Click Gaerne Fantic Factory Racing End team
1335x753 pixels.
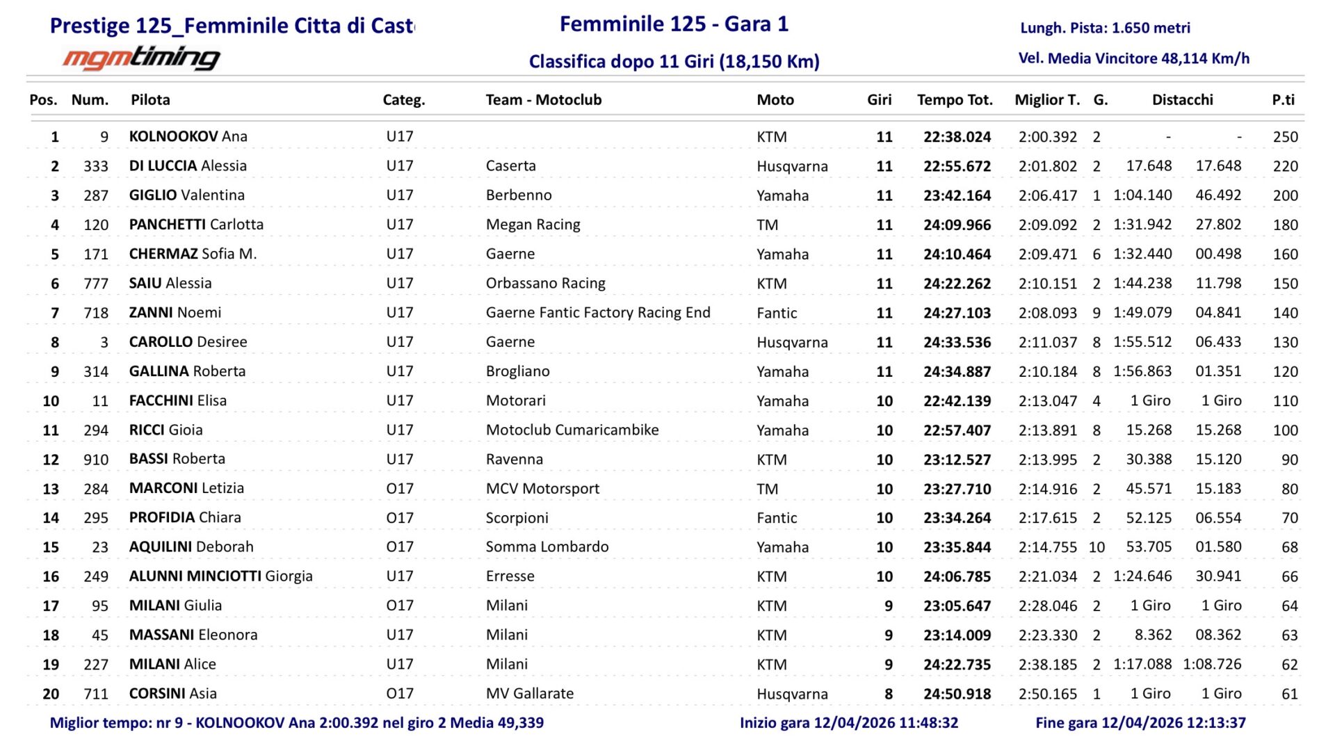click(598, 312)
